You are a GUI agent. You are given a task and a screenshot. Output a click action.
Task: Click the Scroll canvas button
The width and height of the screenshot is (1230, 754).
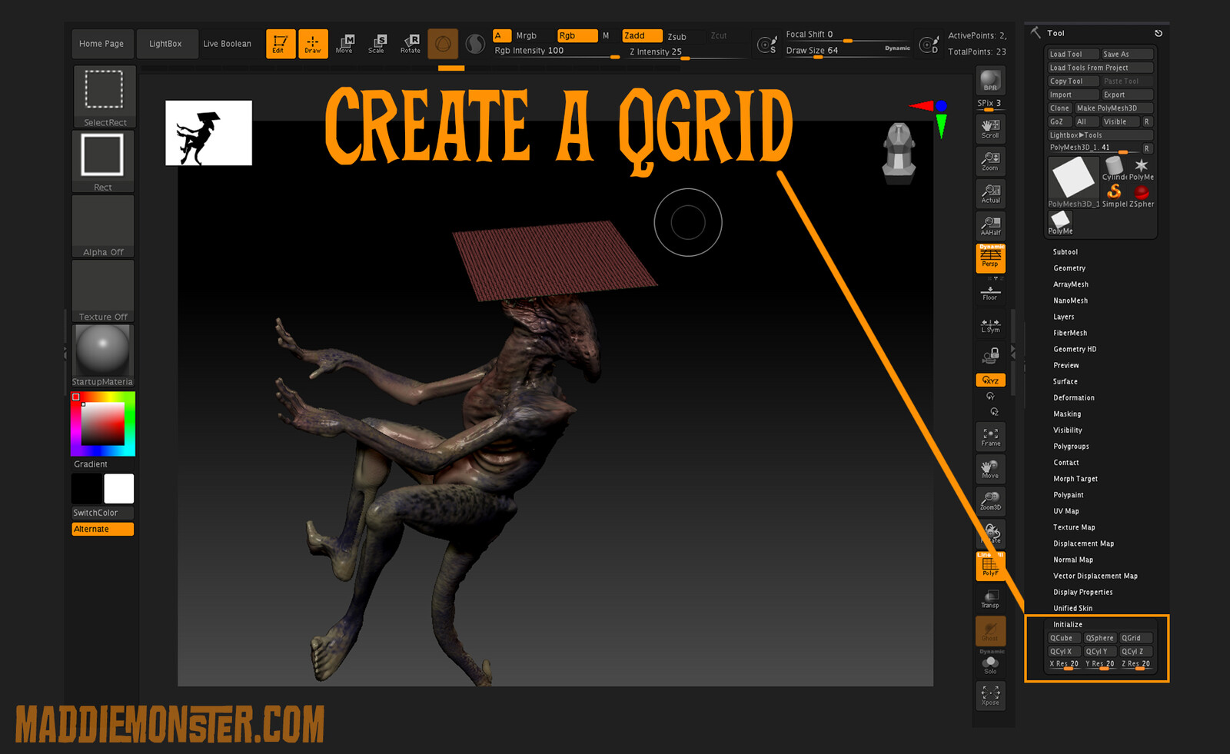pyautogui.click(x=990, y=128)
